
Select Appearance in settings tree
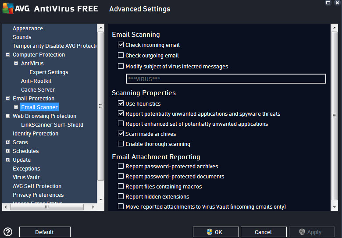pyautogui.click(x=28, y=28)
